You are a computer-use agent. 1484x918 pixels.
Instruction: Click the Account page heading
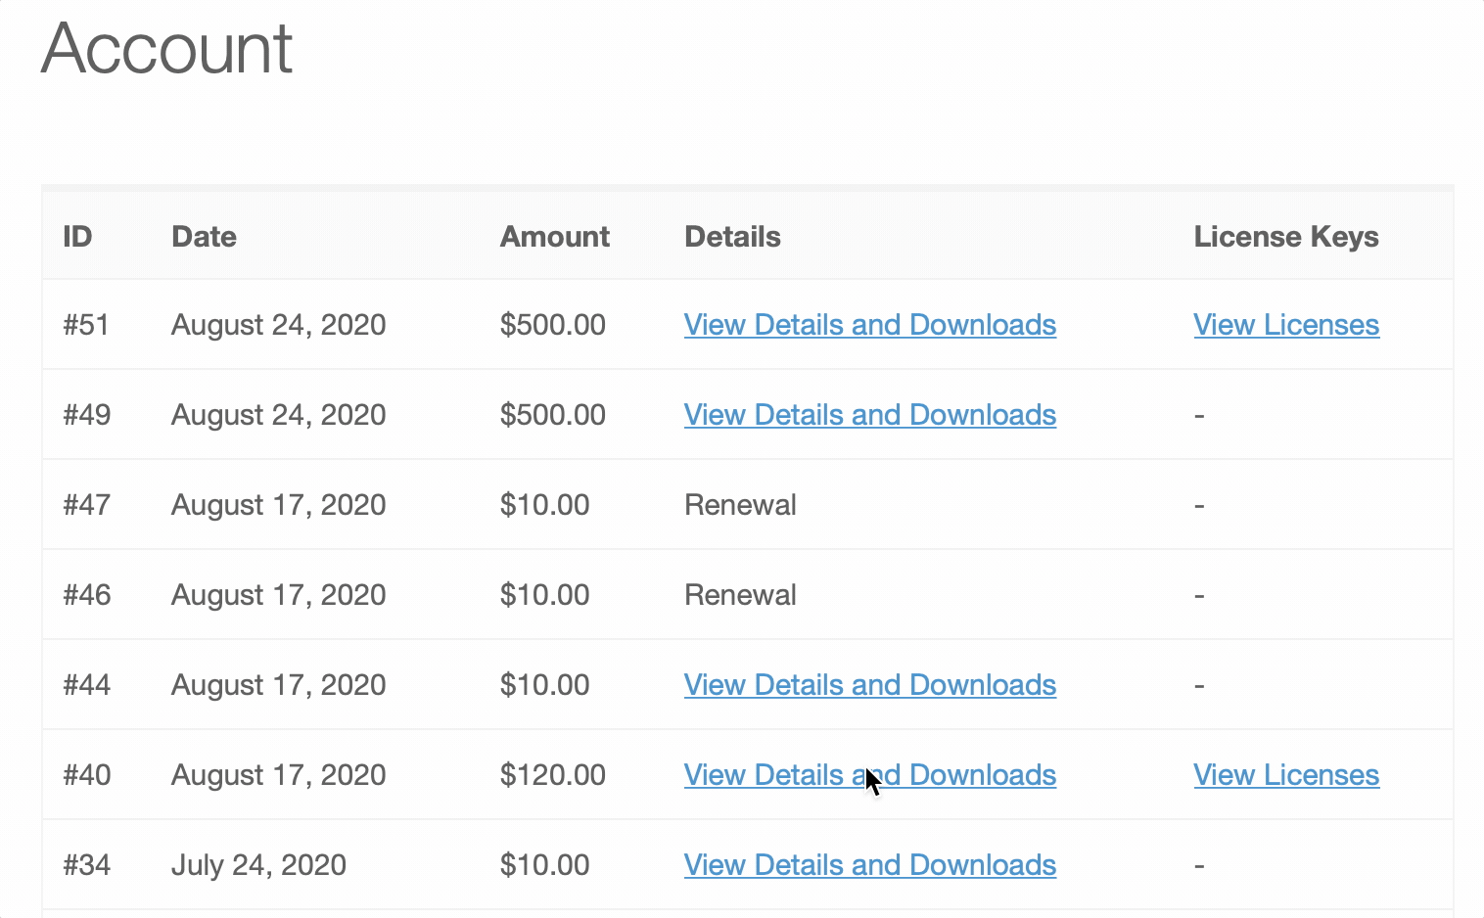coord(166,48)
